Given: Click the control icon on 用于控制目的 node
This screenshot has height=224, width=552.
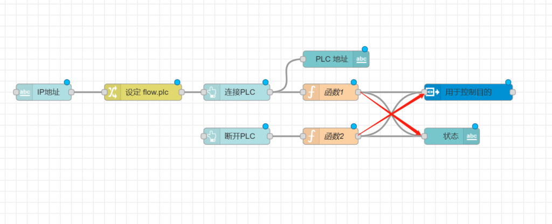Looking at the screenshot, I should point(433,92).
